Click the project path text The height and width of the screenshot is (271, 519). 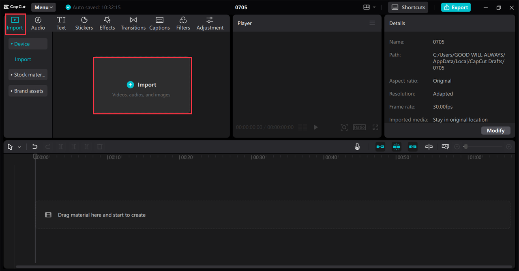[469, 61]
